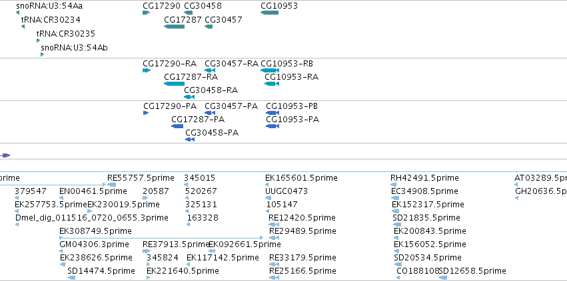The image size is (567, 281).
Task: Click the EK308749.5prime long span line
Action: [x=161, y=238]
